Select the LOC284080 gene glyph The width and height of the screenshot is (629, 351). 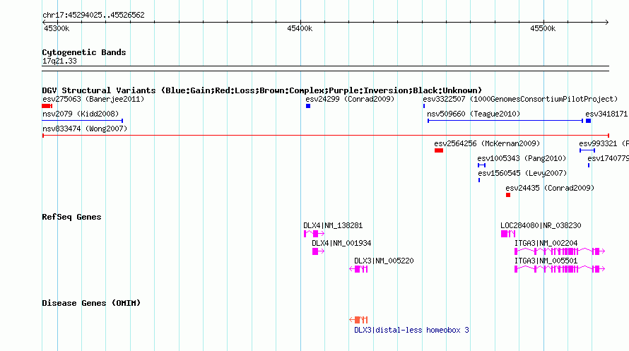508,234
